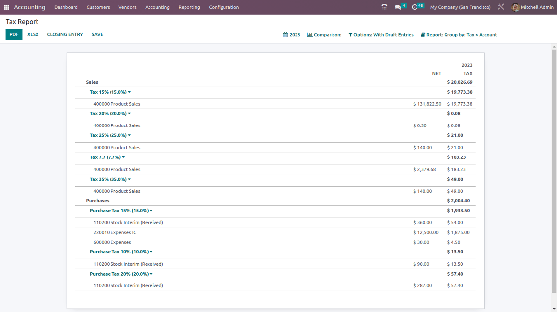Viewport: 557px width, 312px height.
Task: Collapse Purchase Tax 10% (10.0%) section
Action: [121, 252]
